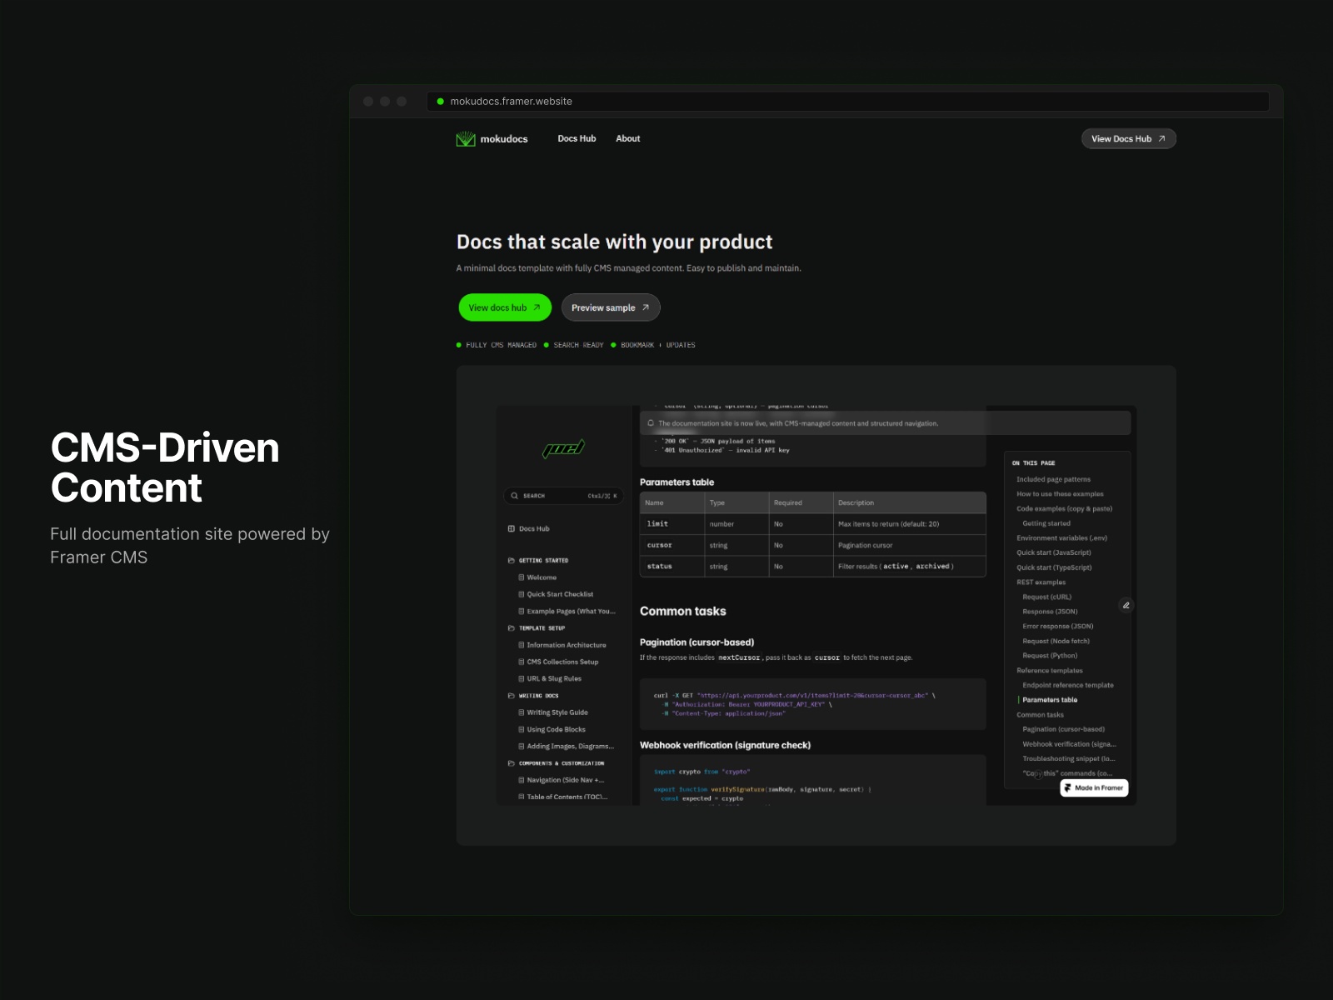Open Information Architecture page

[567, 645]
